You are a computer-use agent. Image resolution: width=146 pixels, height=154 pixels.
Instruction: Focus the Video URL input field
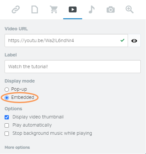click(x=66, y=40)
